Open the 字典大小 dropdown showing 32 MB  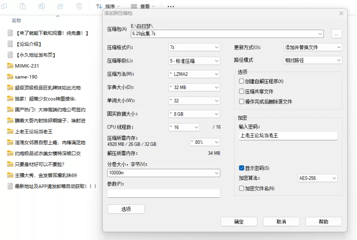(x=194, y=87)
